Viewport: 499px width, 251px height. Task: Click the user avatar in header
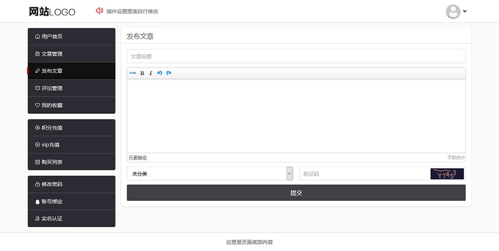click(453, 12)
